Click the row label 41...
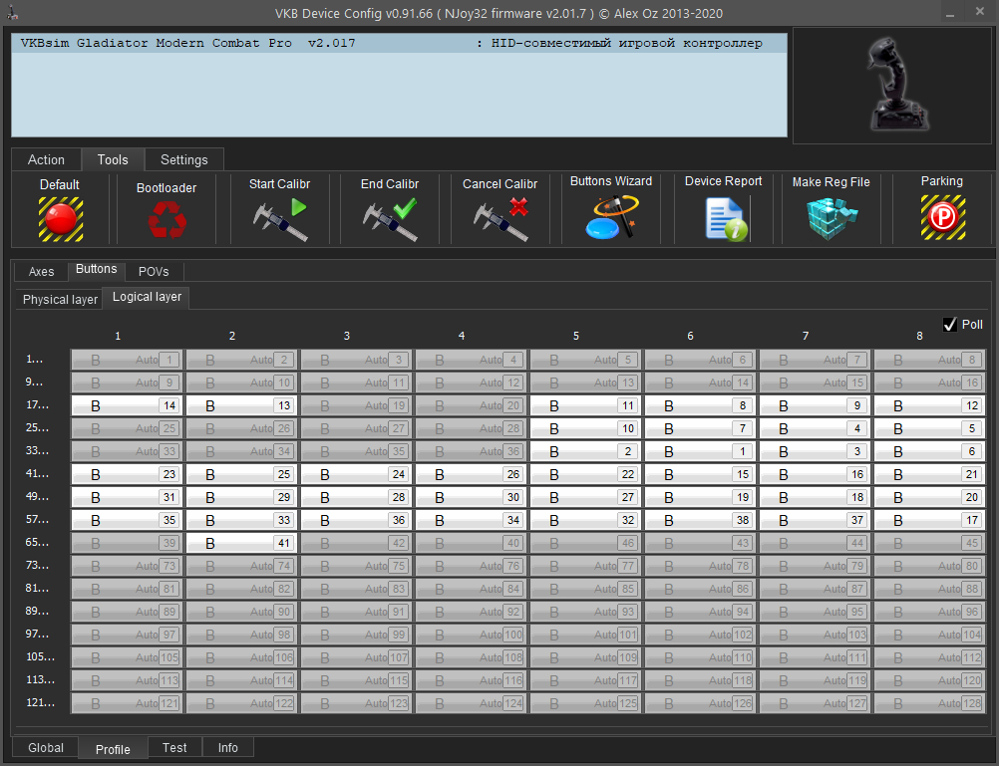 (x=37, y=474)
